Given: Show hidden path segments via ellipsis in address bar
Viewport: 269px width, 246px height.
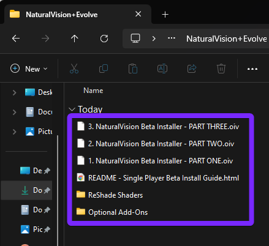Looking at the screenshot, I should coord(172,38).
